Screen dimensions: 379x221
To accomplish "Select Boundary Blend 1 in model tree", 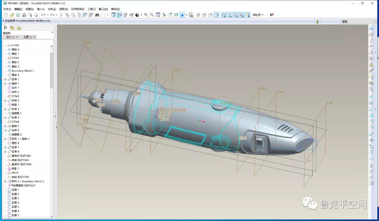I will coord(22,71).
